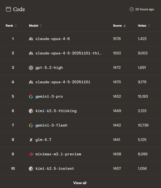Click score value 1470

(117, 82)
